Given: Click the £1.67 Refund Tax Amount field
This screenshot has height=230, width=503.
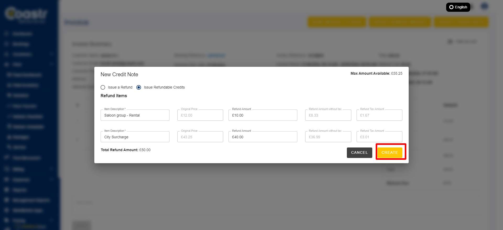Looking at the screenshot, I should (379, 115).
